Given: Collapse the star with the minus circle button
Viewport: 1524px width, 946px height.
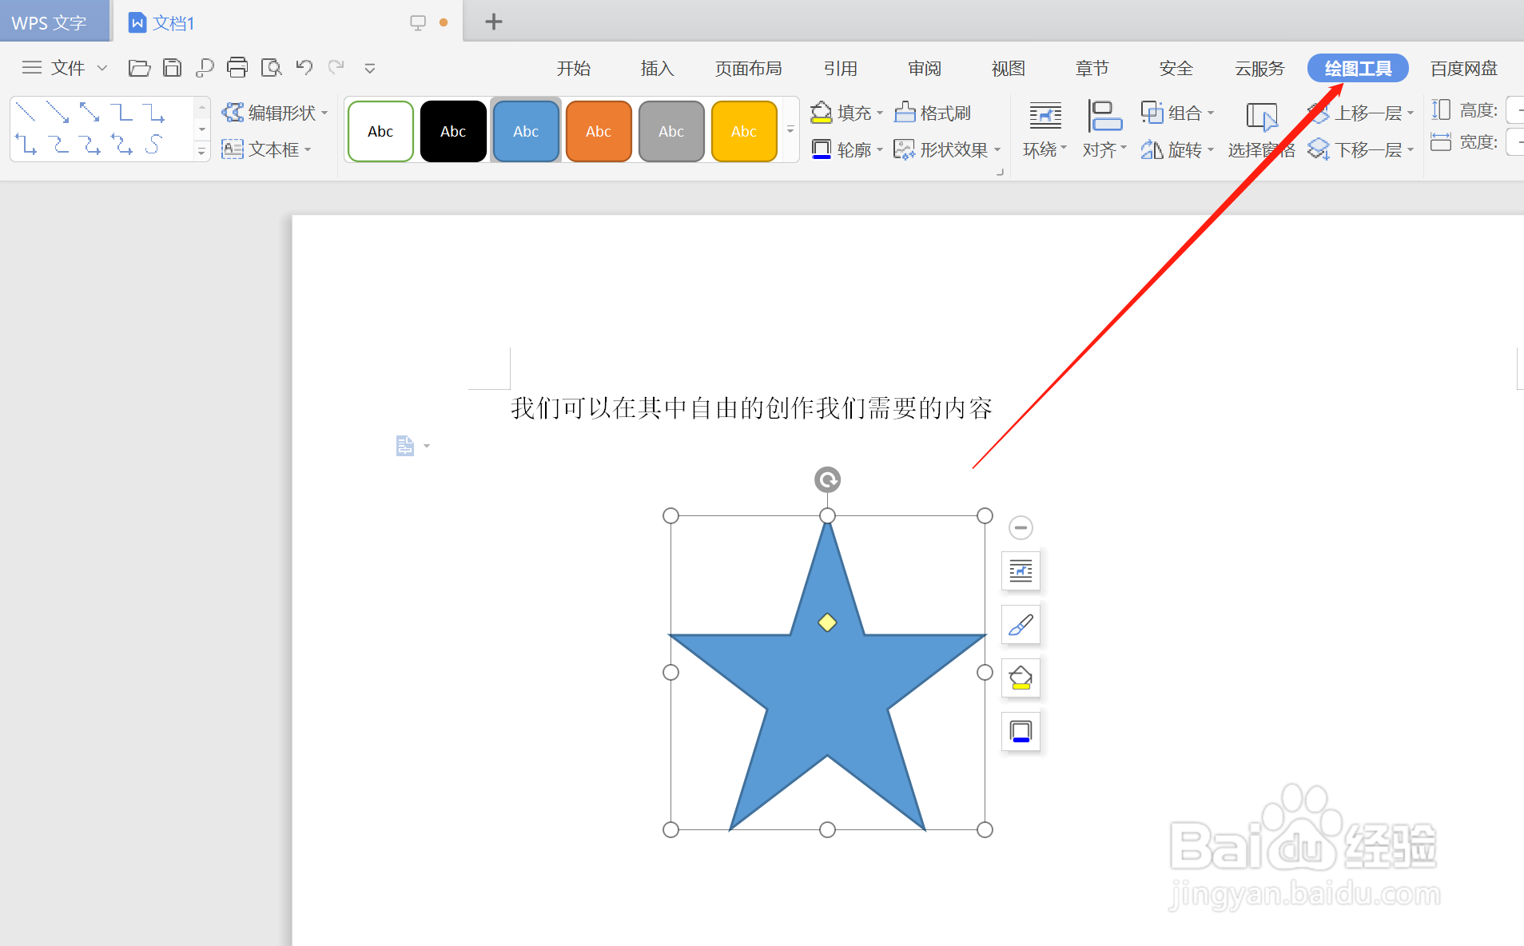Looking at the screenshot, I should pyautogui.click(x=1021, y=527).
